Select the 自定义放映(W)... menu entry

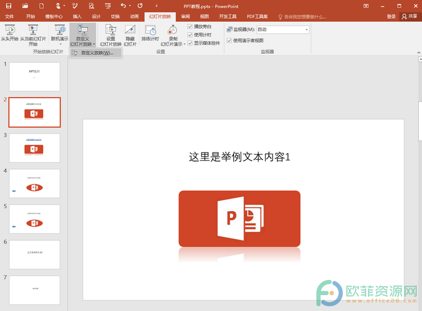pos(96,53)
